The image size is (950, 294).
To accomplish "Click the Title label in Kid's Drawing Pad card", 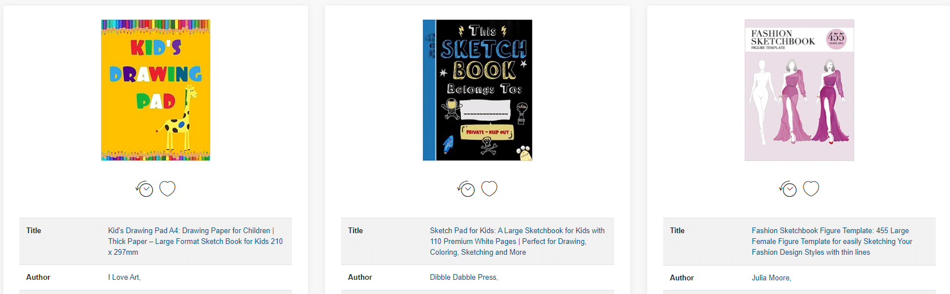I will click(x=34, y=230).
